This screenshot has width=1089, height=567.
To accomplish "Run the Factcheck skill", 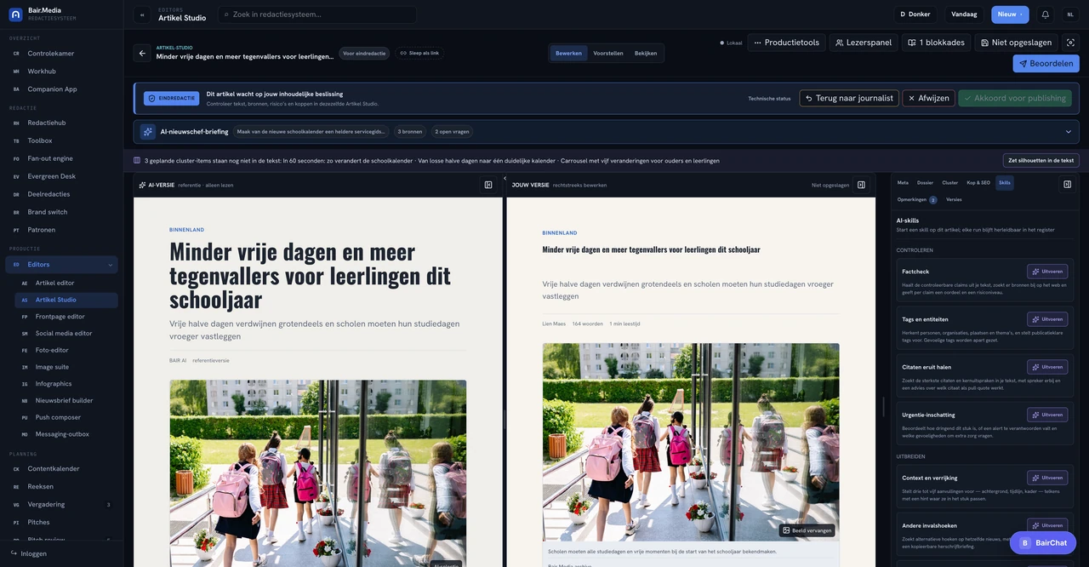I will [x=1047, y=272].
